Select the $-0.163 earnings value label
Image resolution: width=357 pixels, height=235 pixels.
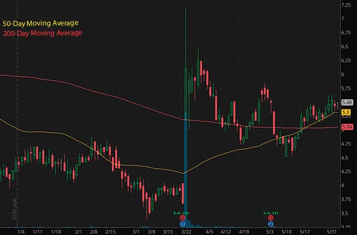pos(181,213)
